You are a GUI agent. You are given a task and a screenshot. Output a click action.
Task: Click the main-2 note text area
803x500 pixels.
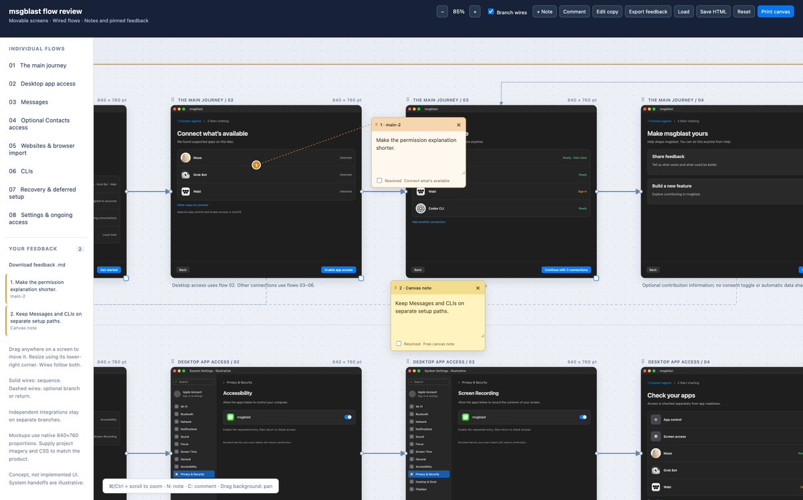point(418,153)
